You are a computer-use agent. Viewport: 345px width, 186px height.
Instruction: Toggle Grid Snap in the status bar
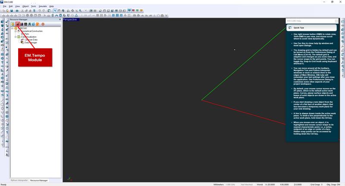[x=317, y=184]
